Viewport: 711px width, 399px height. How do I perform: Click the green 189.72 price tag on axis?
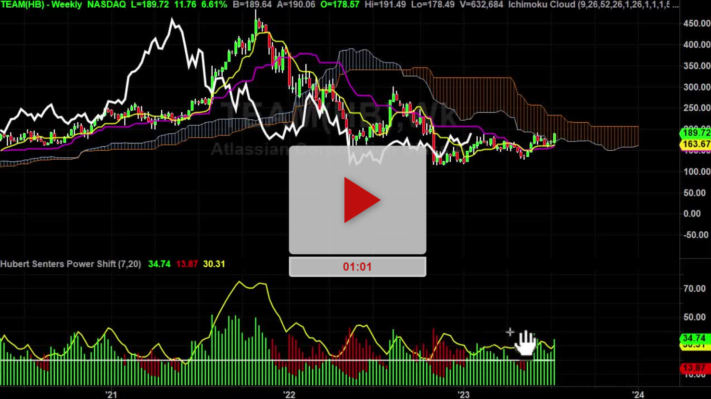point(696,133)
